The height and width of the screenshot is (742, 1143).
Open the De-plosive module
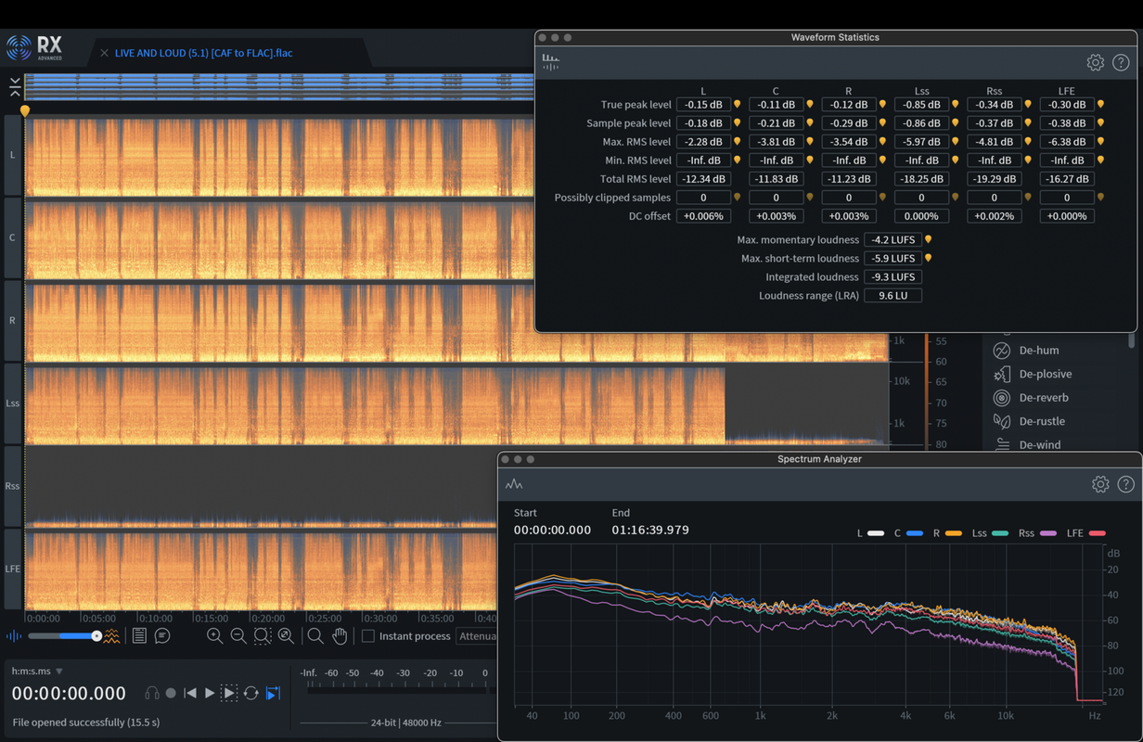[x=1045, y=374]
